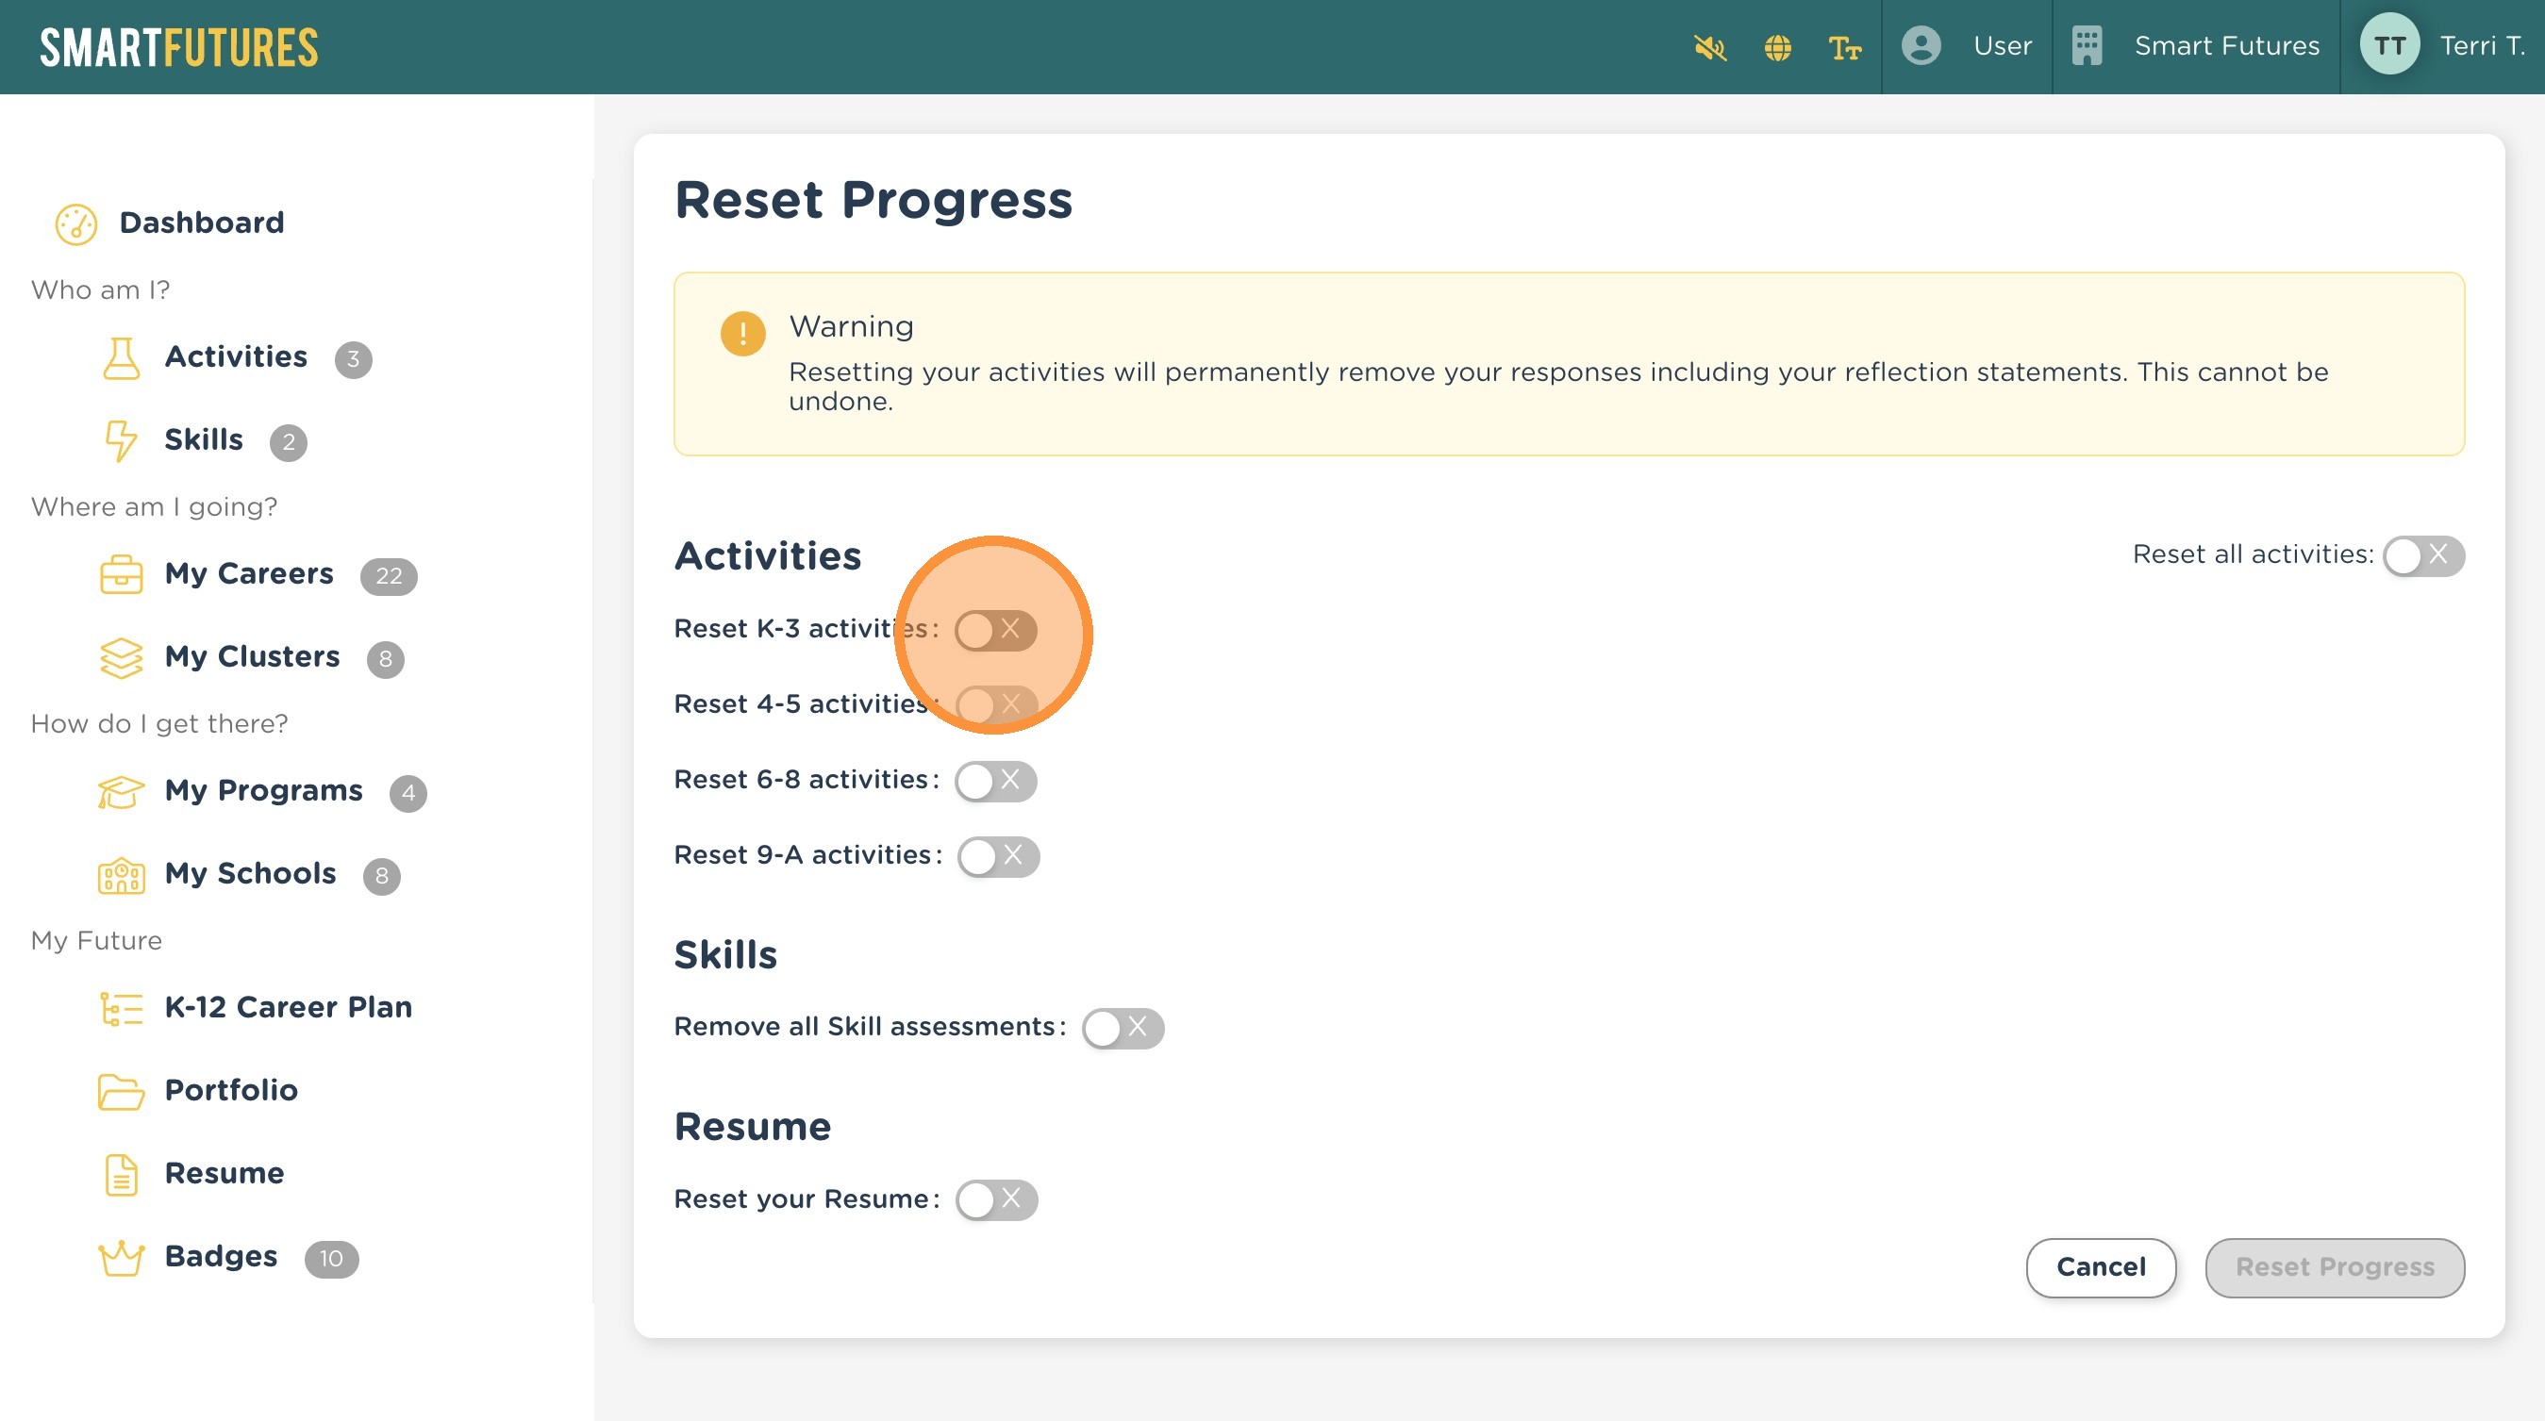2545x1421 pixels.
Task: Click the My Careers briefcase icon
Action: [122, 575]
